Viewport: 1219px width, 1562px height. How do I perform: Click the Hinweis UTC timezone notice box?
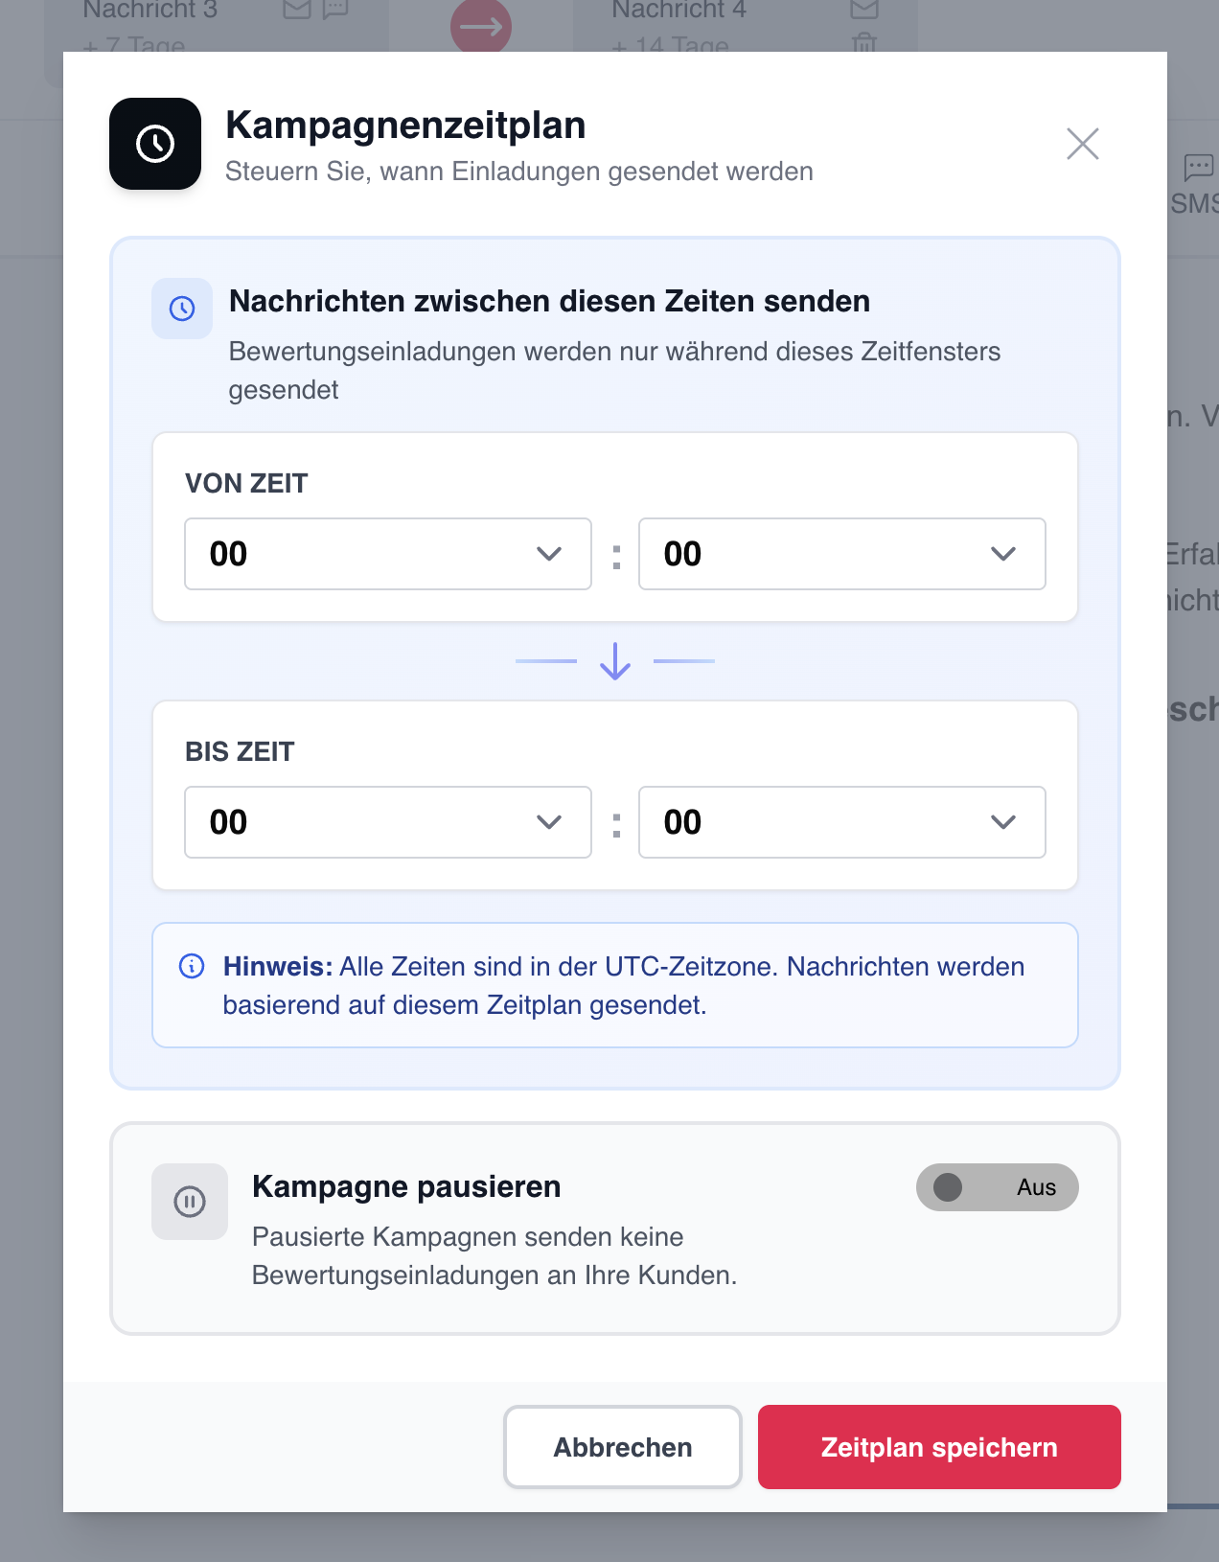615,985
